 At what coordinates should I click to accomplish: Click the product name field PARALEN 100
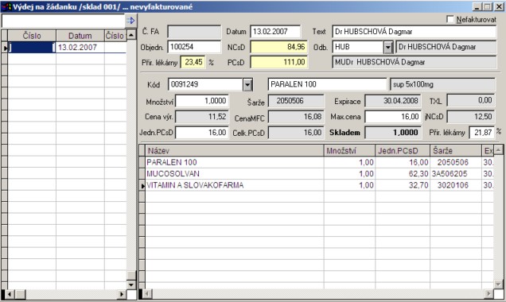point(327,84)
